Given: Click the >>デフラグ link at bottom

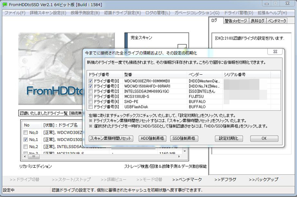Looking at the screenshot, I should click(x=225, y=179).
